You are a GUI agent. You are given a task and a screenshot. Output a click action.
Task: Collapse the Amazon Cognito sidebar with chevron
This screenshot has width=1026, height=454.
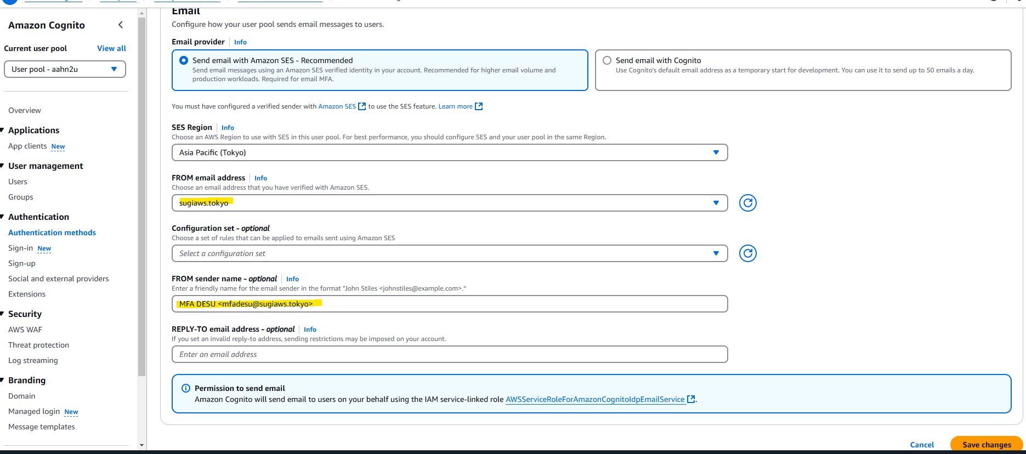tap(121, 25)
